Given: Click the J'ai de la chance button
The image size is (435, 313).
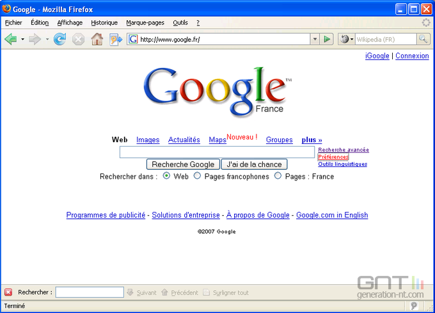Looking at the screenshot, I should point(254,165).
